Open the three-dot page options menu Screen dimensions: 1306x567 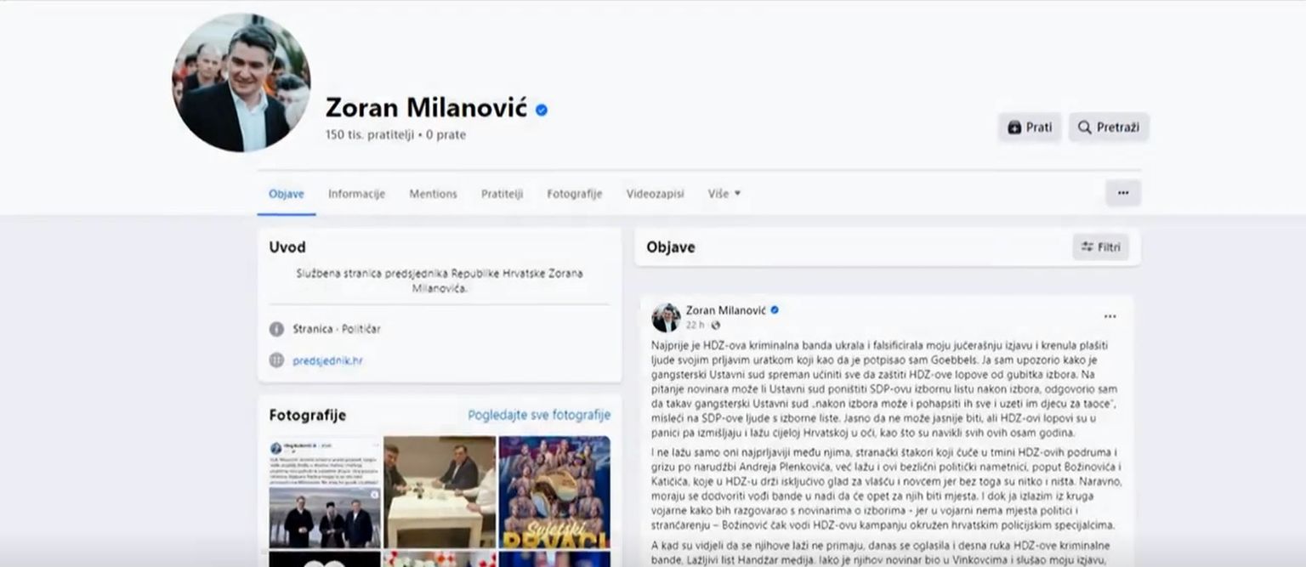1122,193
